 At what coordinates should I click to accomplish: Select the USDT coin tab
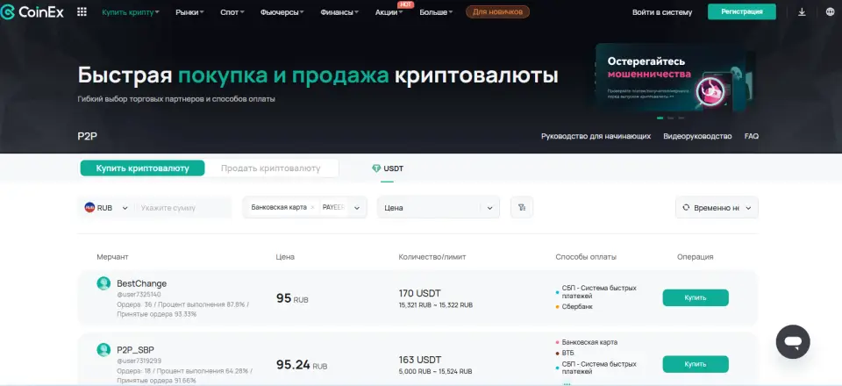coord(388,168)
